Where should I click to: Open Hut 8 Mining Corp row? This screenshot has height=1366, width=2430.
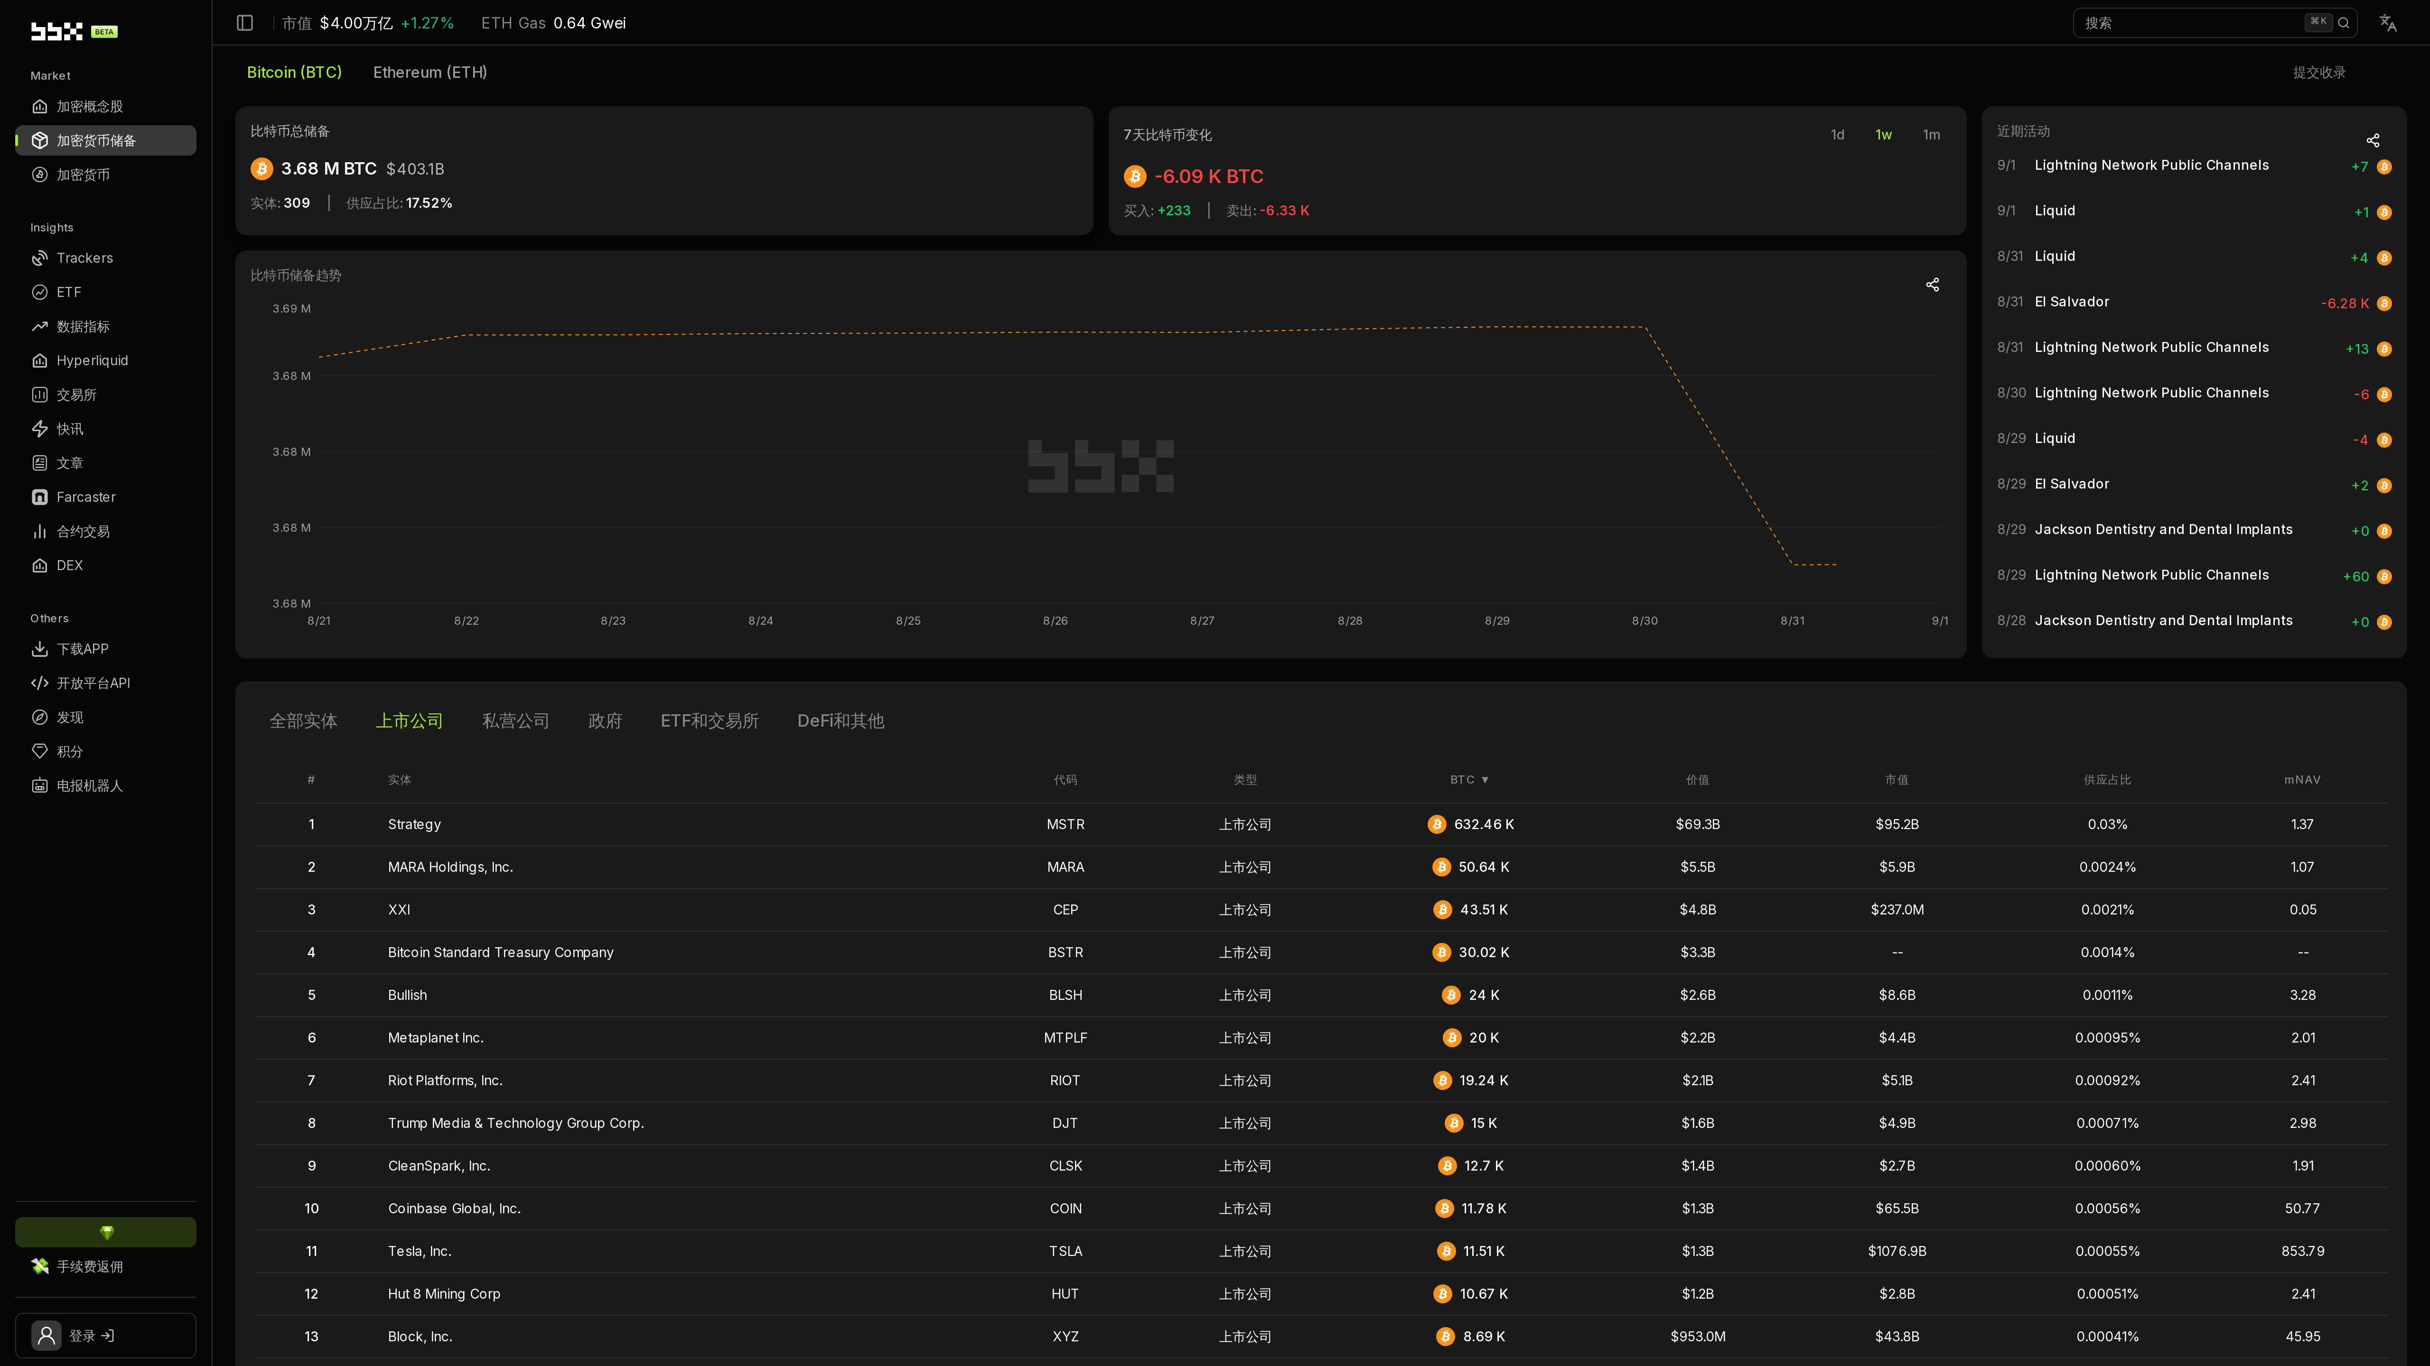pos(1321,1294)
